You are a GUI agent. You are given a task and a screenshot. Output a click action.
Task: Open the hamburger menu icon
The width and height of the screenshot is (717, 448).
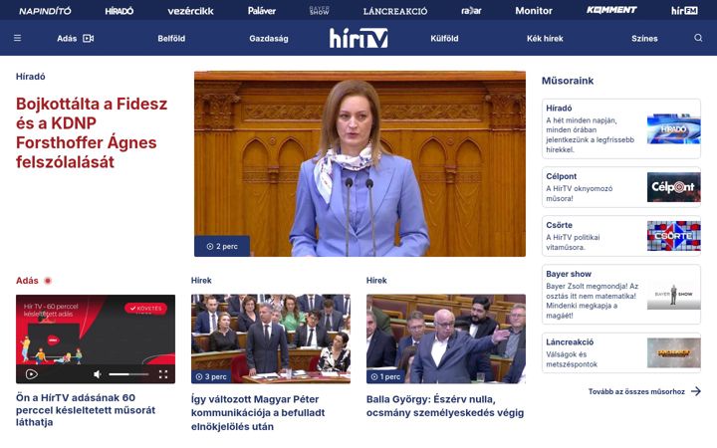click(17, 38)
